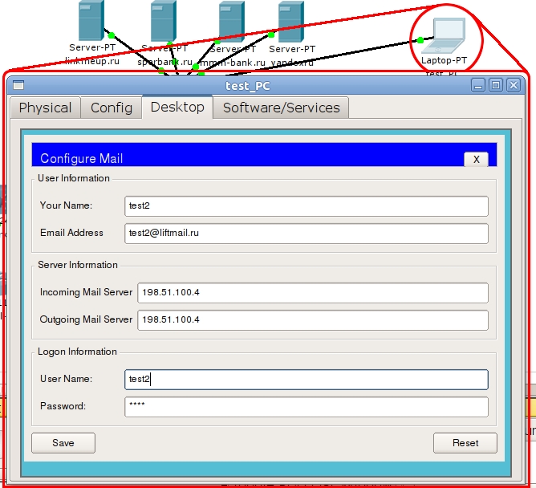The width and height of the screenshot is (536, 488).
Task: Go to the Software/Services tab
Action: (281, 108)
